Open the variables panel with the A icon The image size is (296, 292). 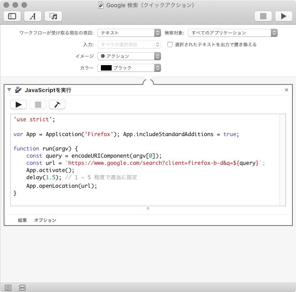(x=33, y=16)
